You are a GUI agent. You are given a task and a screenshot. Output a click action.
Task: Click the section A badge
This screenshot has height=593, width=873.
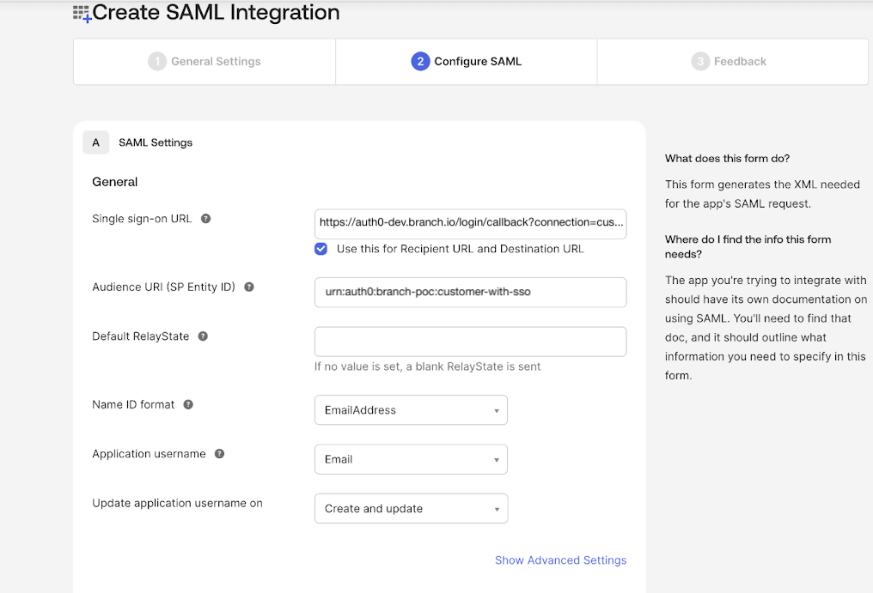95,142
